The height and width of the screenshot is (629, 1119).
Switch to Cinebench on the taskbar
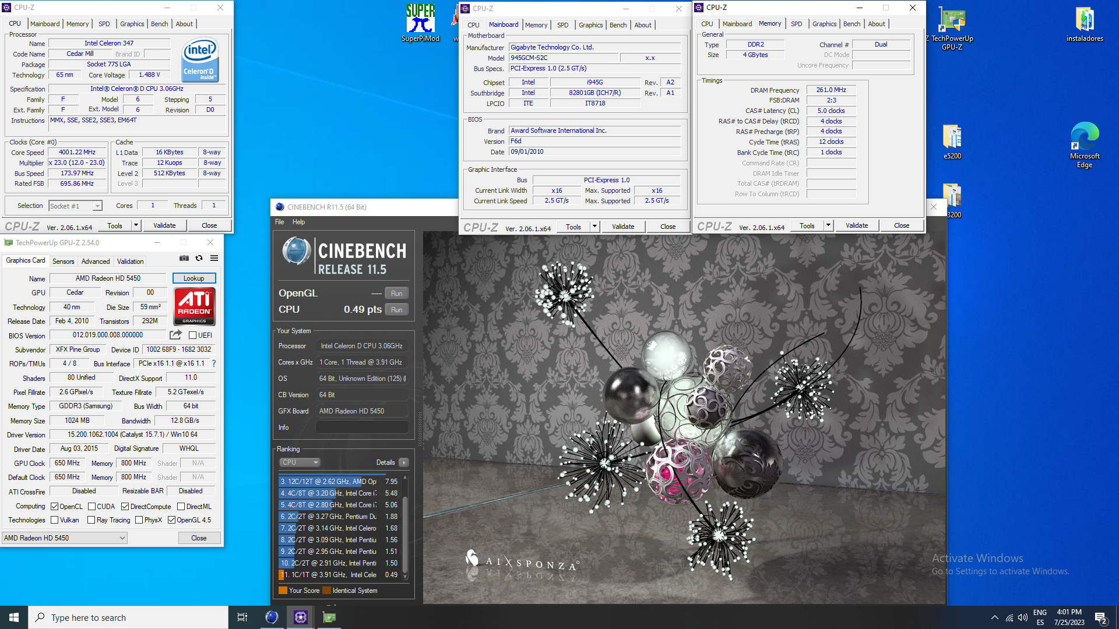(x=272, y=617)
